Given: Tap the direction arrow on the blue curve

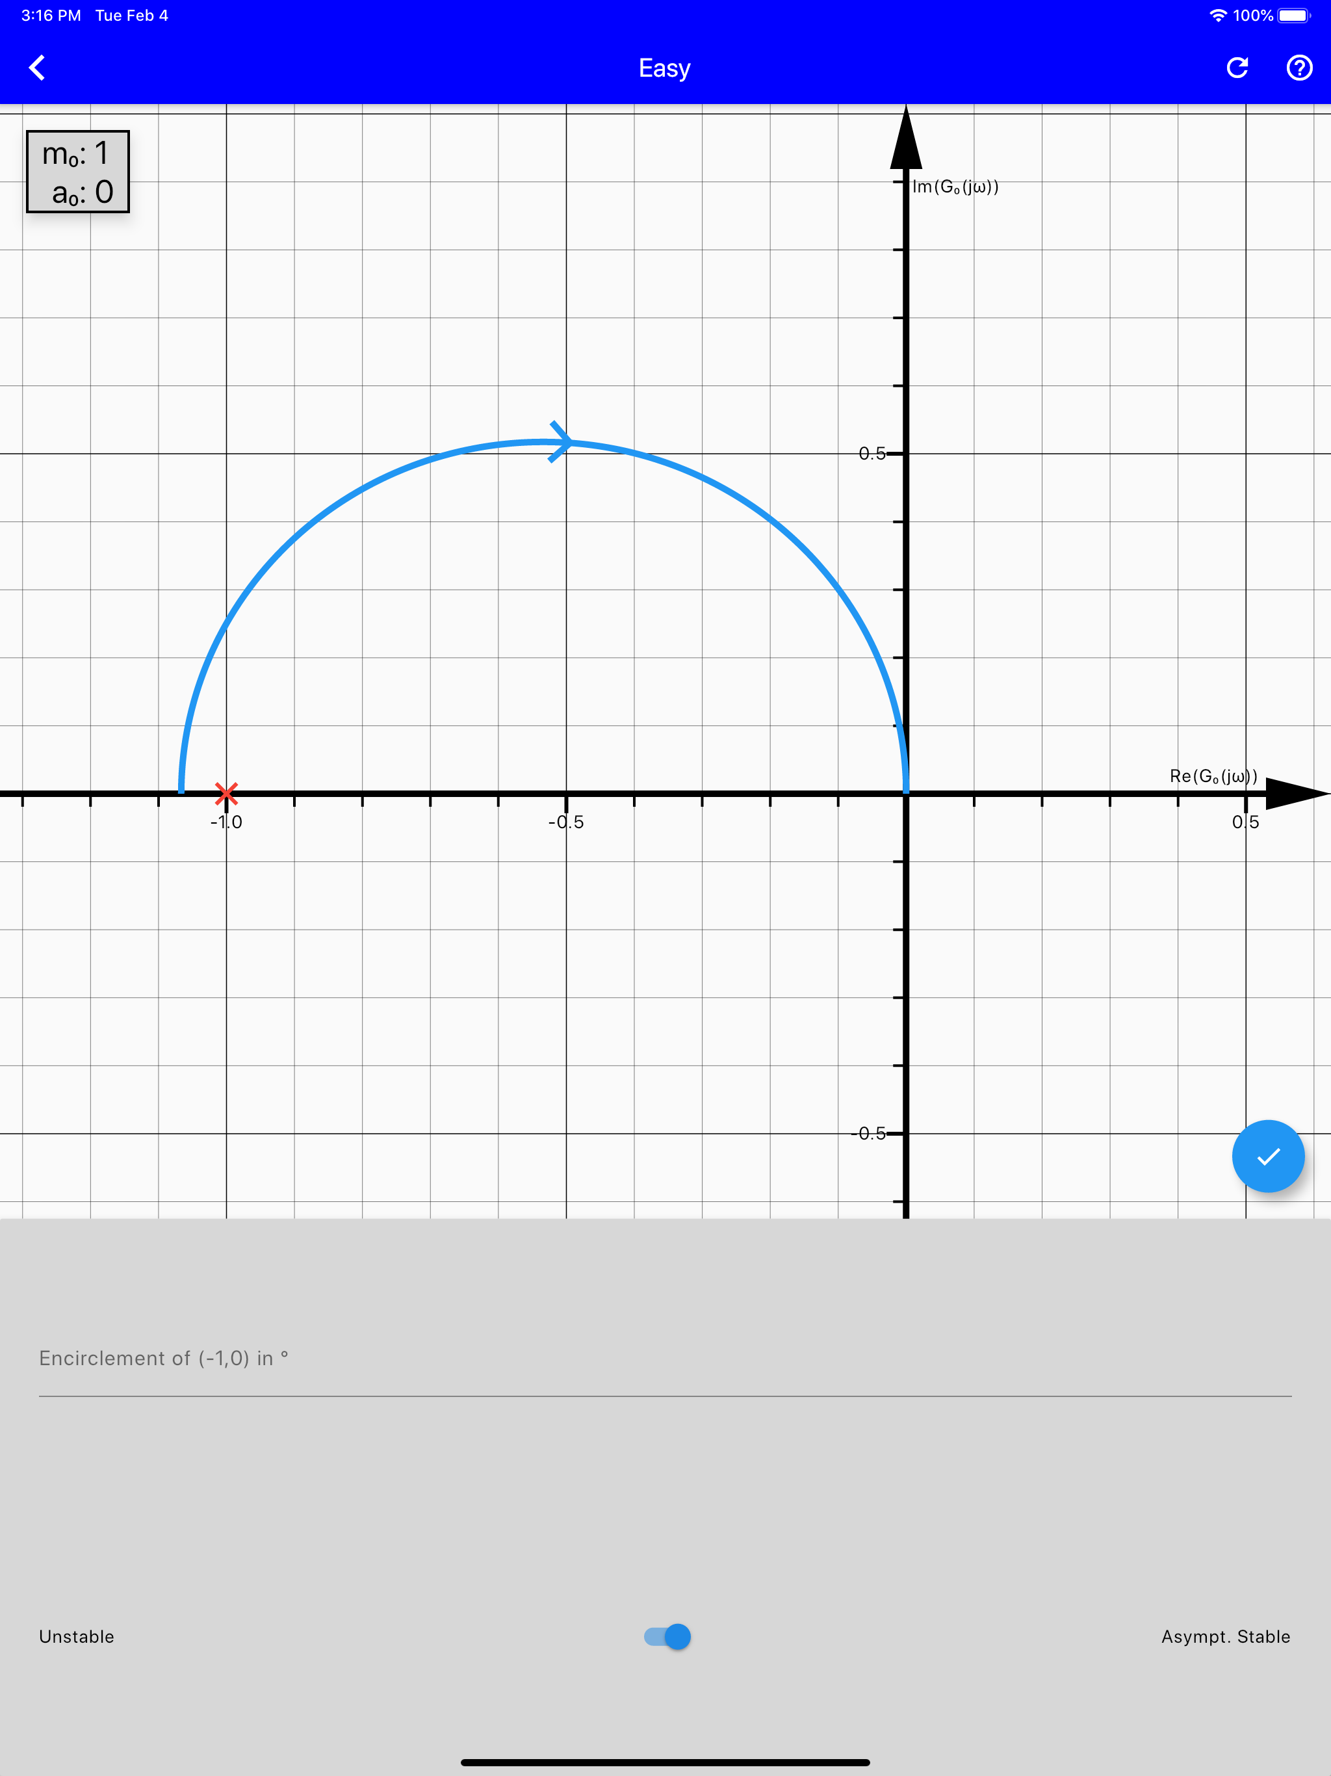Looking at the screenshot, I should [561, 441].
